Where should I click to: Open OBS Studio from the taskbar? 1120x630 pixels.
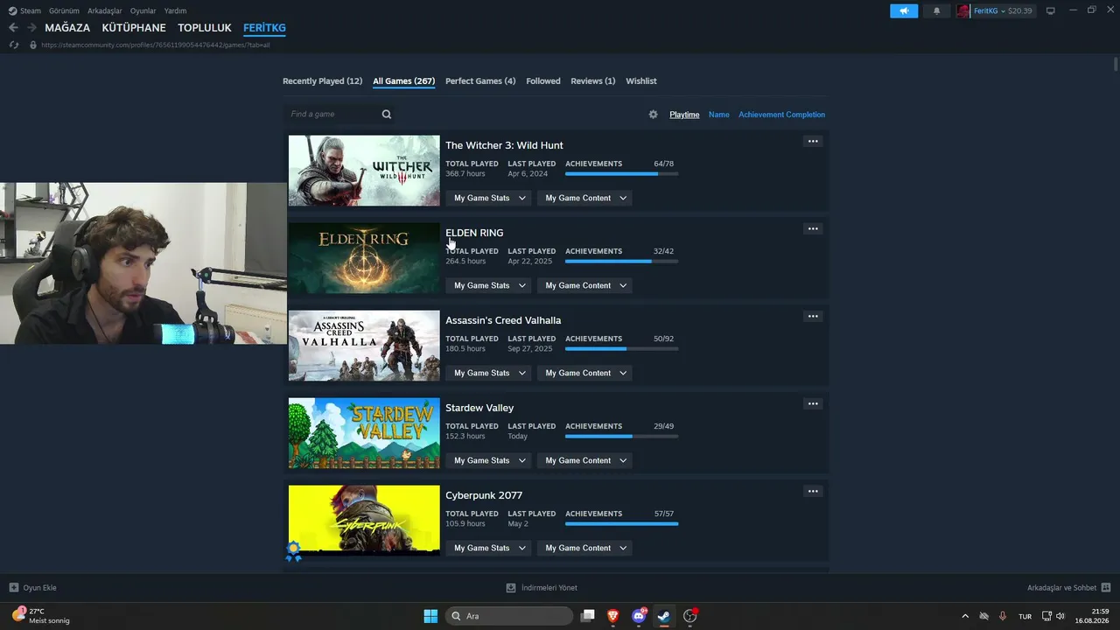690,616
